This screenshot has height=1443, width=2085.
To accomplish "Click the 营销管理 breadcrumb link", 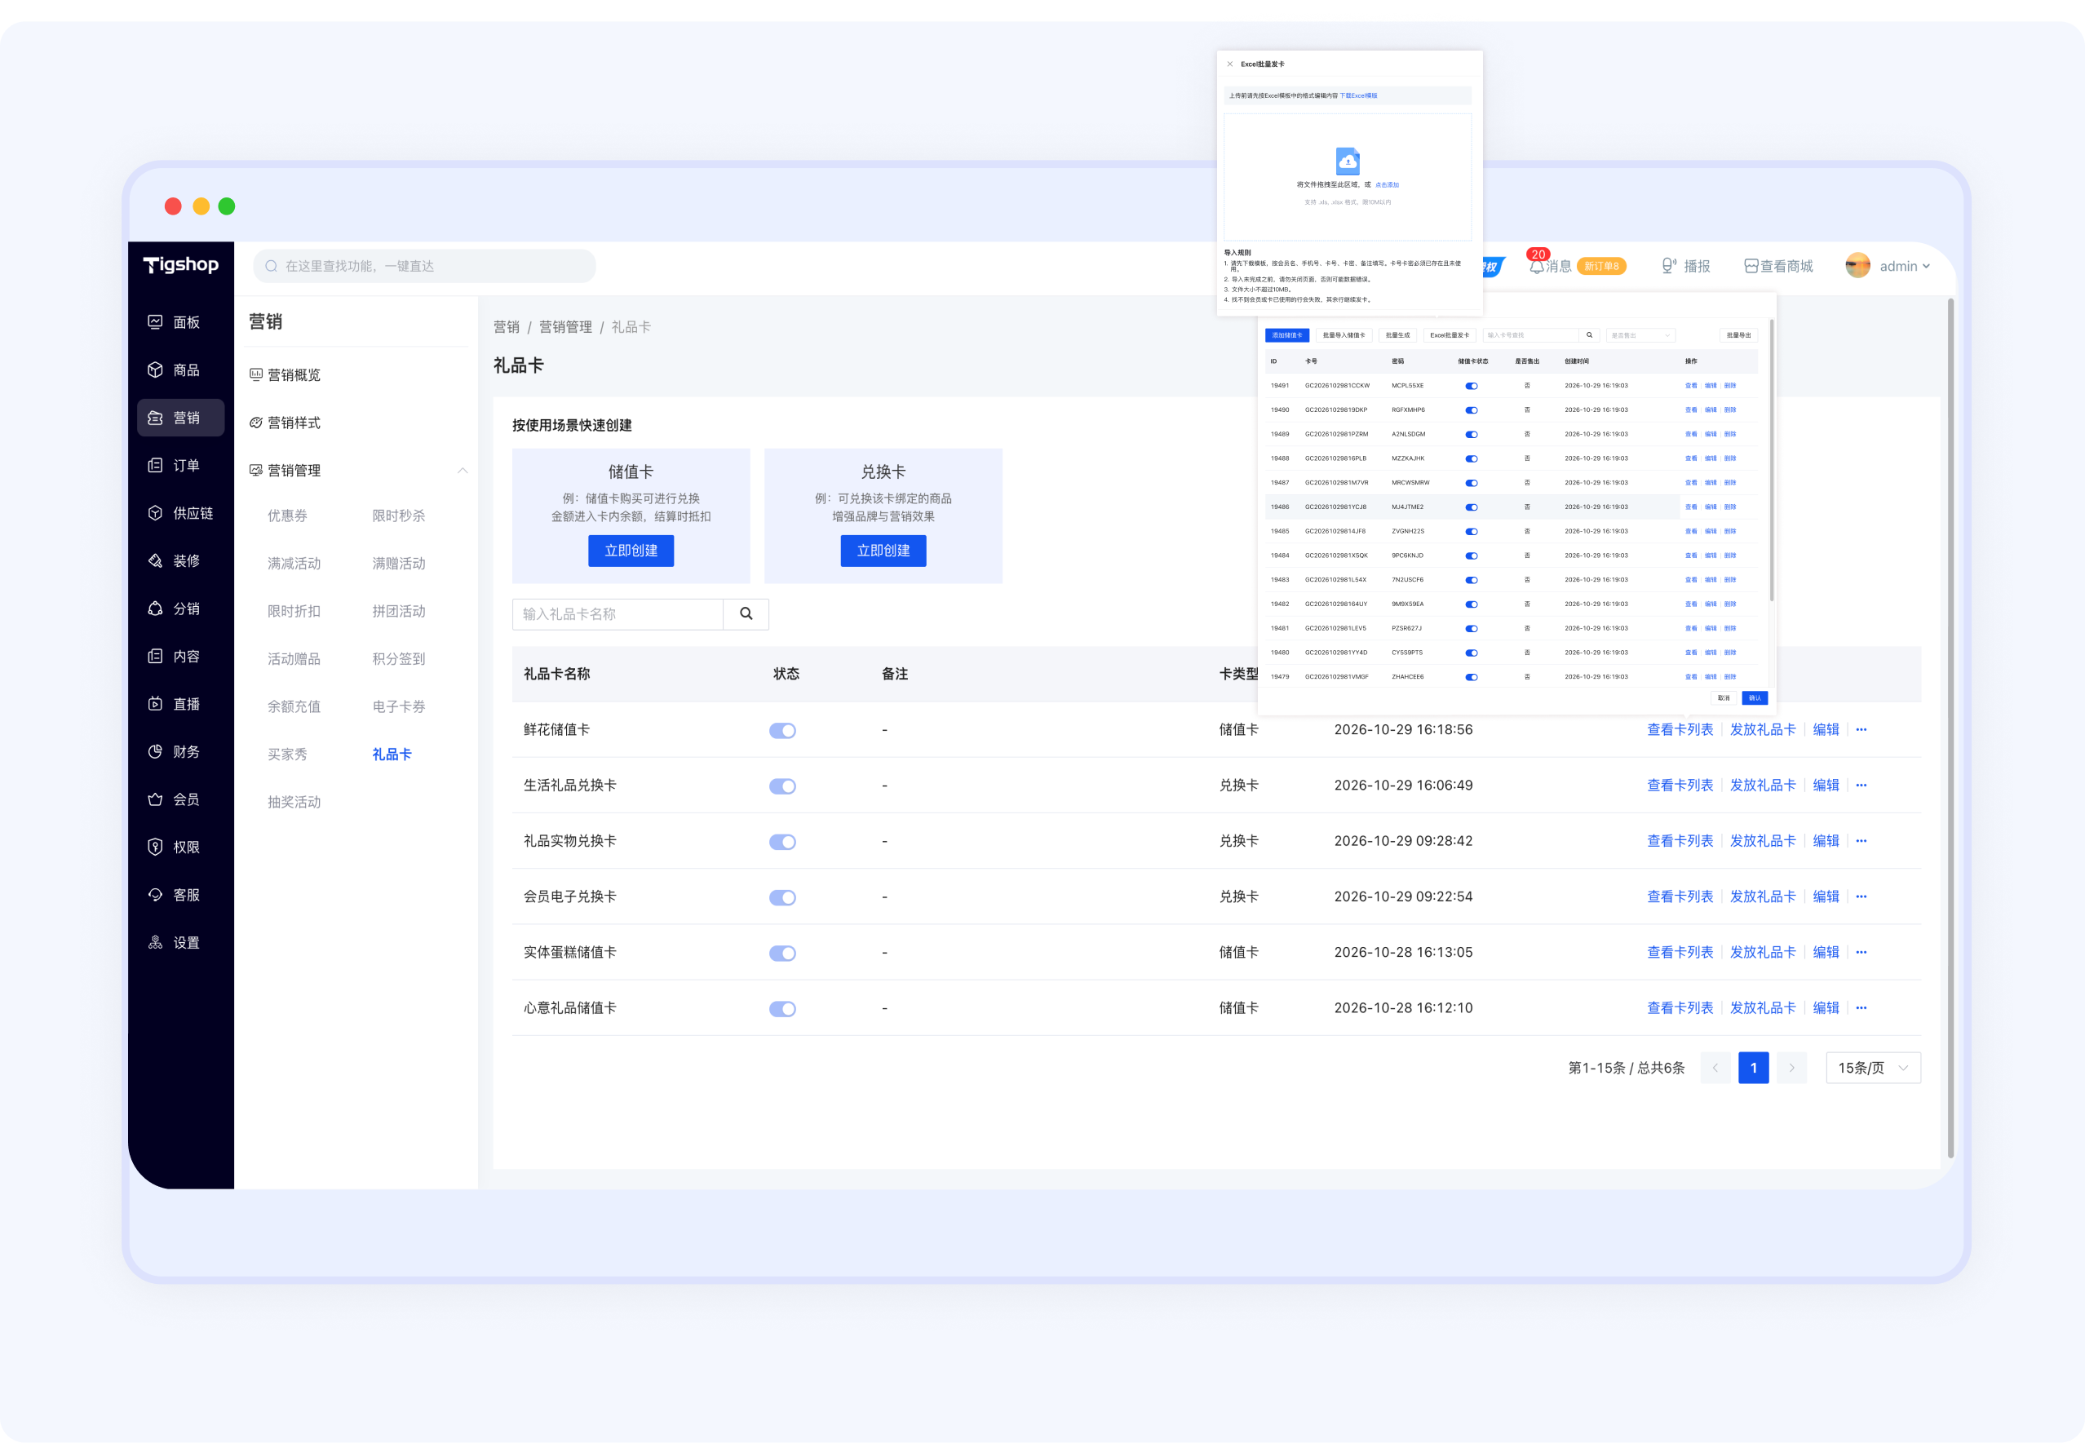I will pyautogui.click(x=565, y=327).
